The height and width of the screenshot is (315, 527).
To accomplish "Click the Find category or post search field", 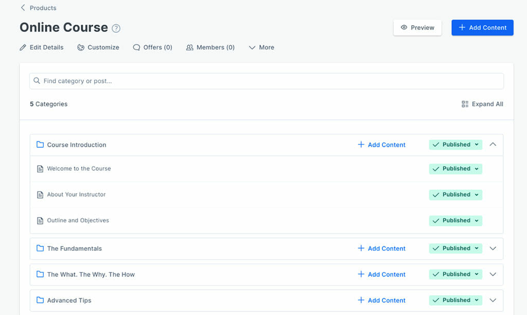I will pos(267,81).
